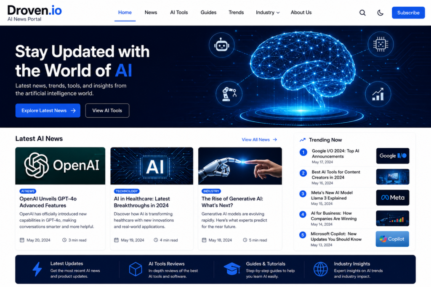Image resolution: width=431 pixels, height=287 pixels.
Task: Open AI in Healthcare article headline
Action: pyautogui.click(x=142, y=202)
